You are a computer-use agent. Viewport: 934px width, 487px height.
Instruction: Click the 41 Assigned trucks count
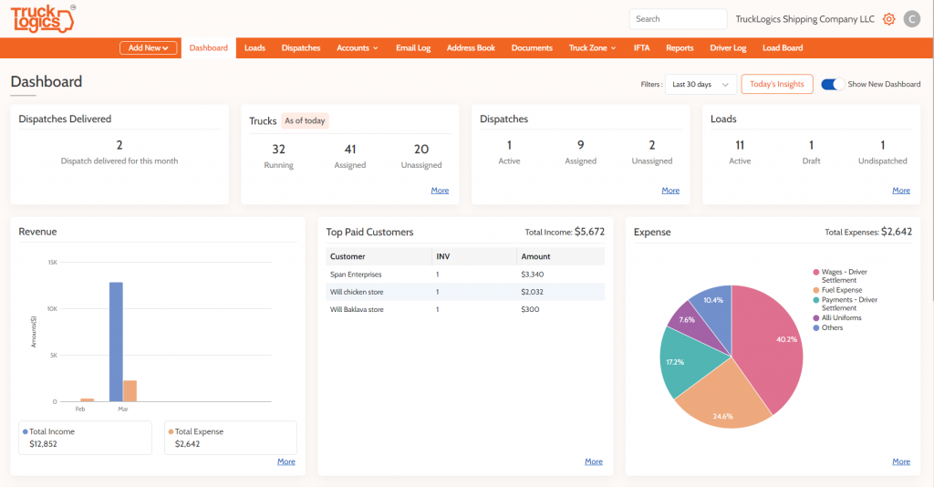click(349, 149)
